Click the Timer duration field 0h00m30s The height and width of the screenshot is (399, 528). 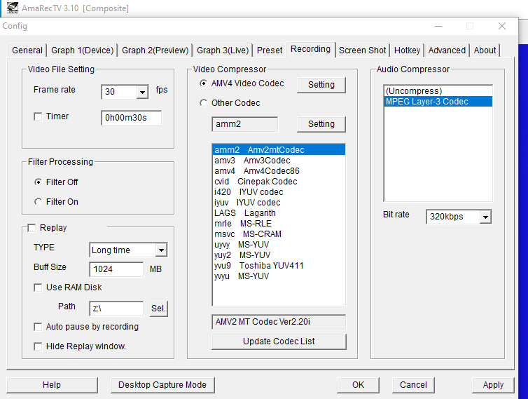point(132,118)
